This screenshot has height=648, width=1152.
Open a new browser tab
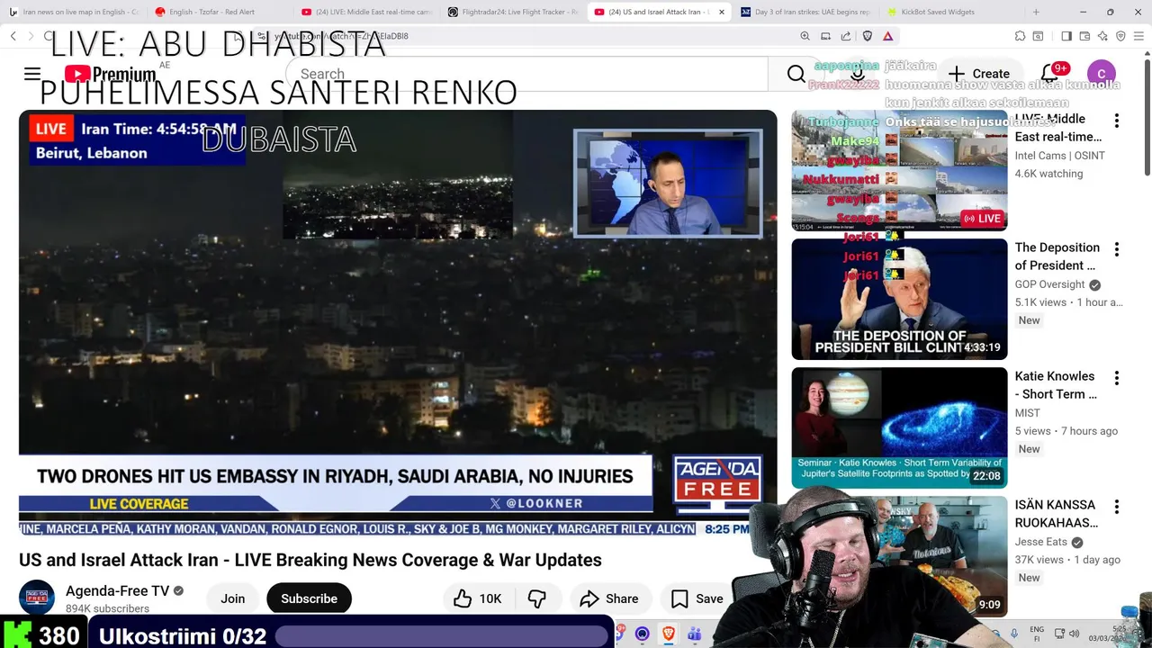(1036, 12)
